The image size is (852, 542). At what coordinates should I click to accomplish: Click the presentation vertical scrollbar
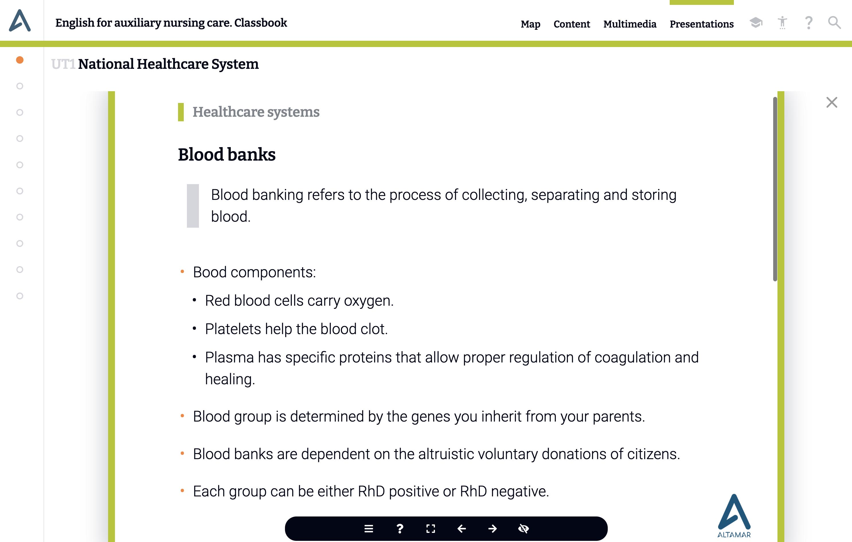click(x=775, y=189)
